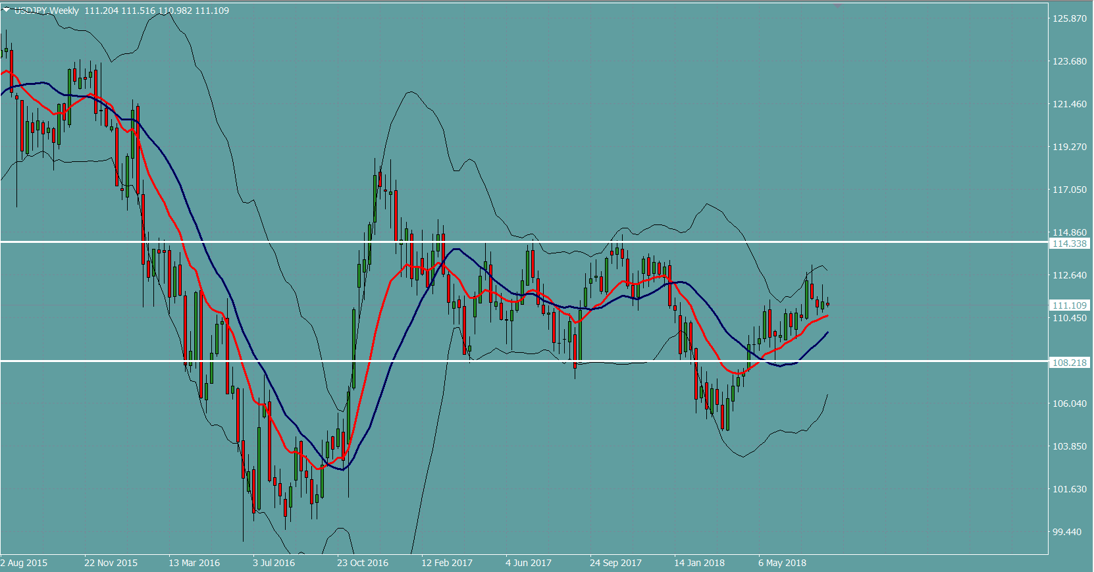The height and width of the screenshot is (572, 1094).
Task: Click the 112.640 price scale value
Action: click(x=1070, y=275)
